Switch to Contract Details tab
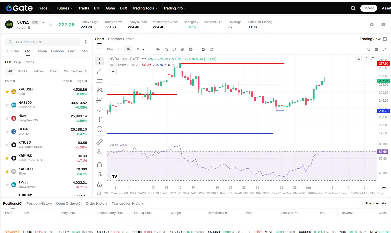Viewport: 391px width, 233px height. 121,39
